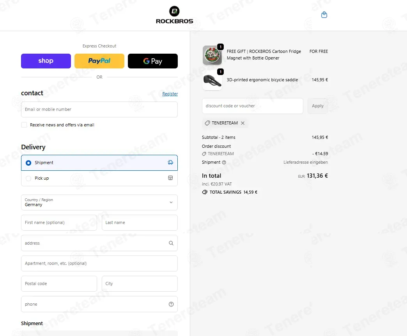Click the bicycle saddle product thumbnail
This screenshot has width=407, height=336.
tap(212, 80)
